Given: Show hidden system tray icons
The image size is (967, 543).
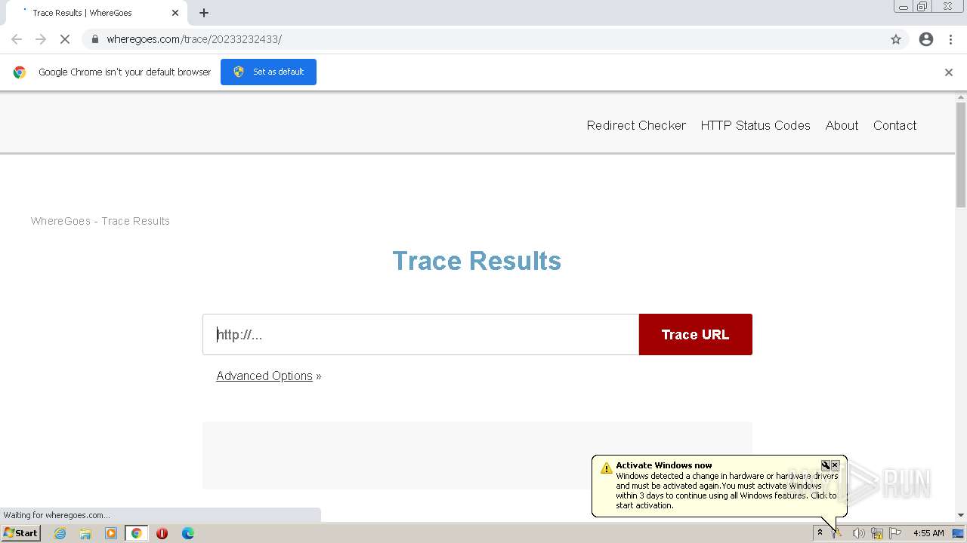Looking at the screenshot, I should coord(820,533).
